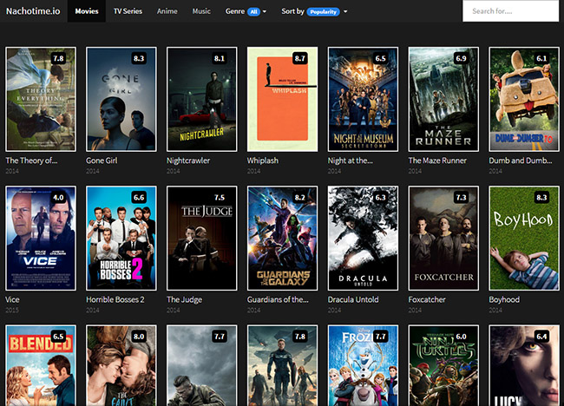564x406 pixels.
Task: Click the 'Whiplash' title text
Action: pos(263,160)
